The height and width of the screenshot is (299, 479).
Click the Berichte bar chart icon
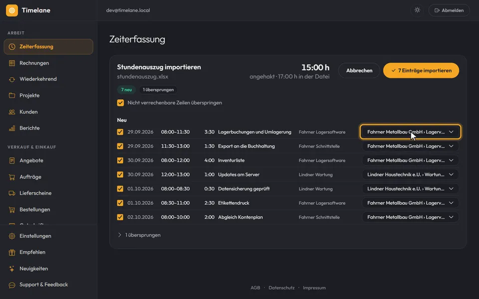(12, 128)
